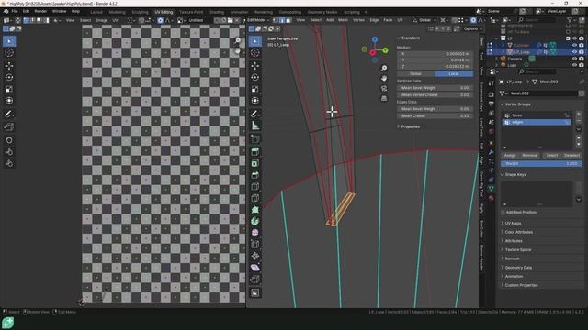Switch perspective/orthographic projection icon
This screenshot has width=588, height=330.
[384, 98]
